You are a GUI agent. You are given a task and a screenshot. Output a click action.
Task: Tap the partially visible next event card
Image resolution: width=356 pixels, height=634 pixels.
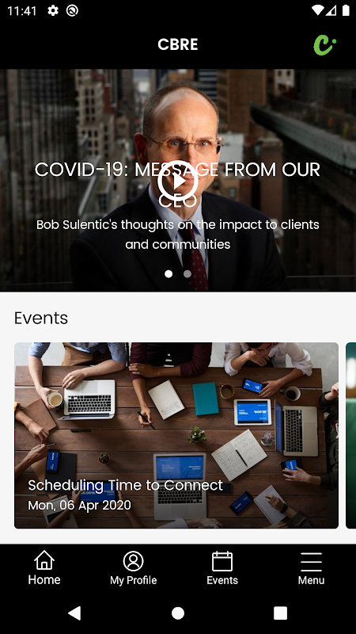tap(350, 435)
